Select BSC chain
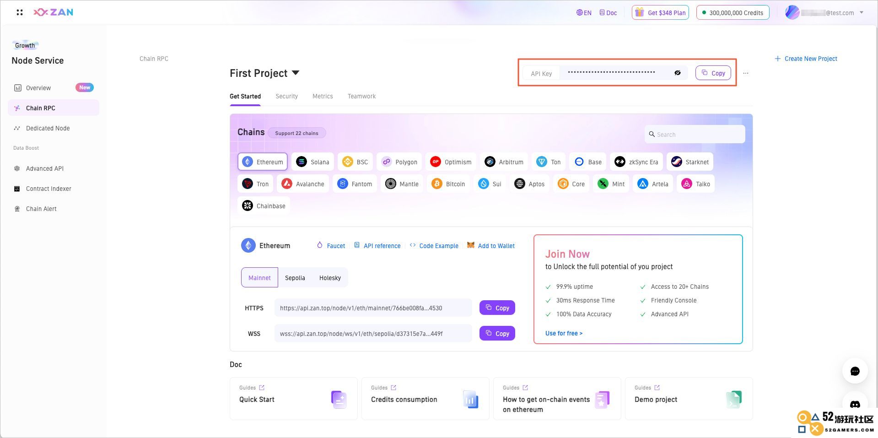Screen dimensions: 878x438 (x=355, y=162)
